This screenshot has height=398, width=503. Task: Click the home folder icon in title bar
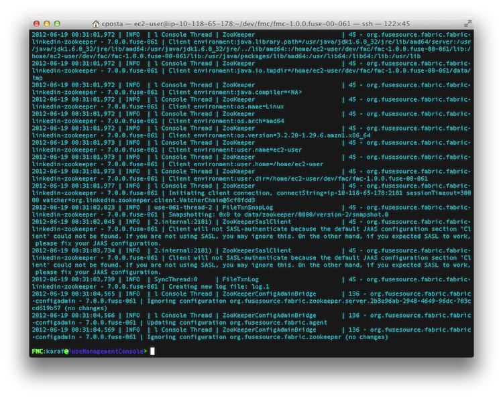(96, 23)
